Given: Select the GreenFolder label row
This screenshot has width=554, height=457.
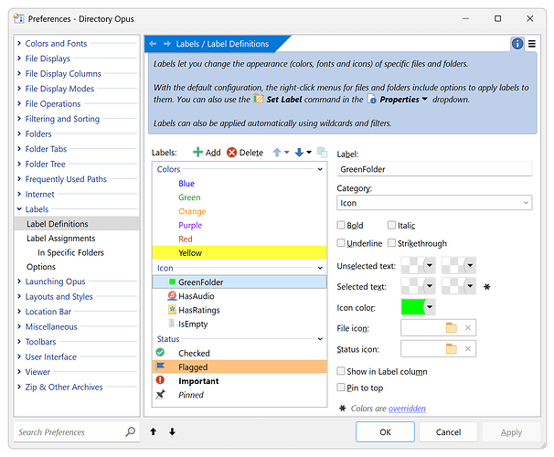Looking at the screenshot, I should [240, 282].
